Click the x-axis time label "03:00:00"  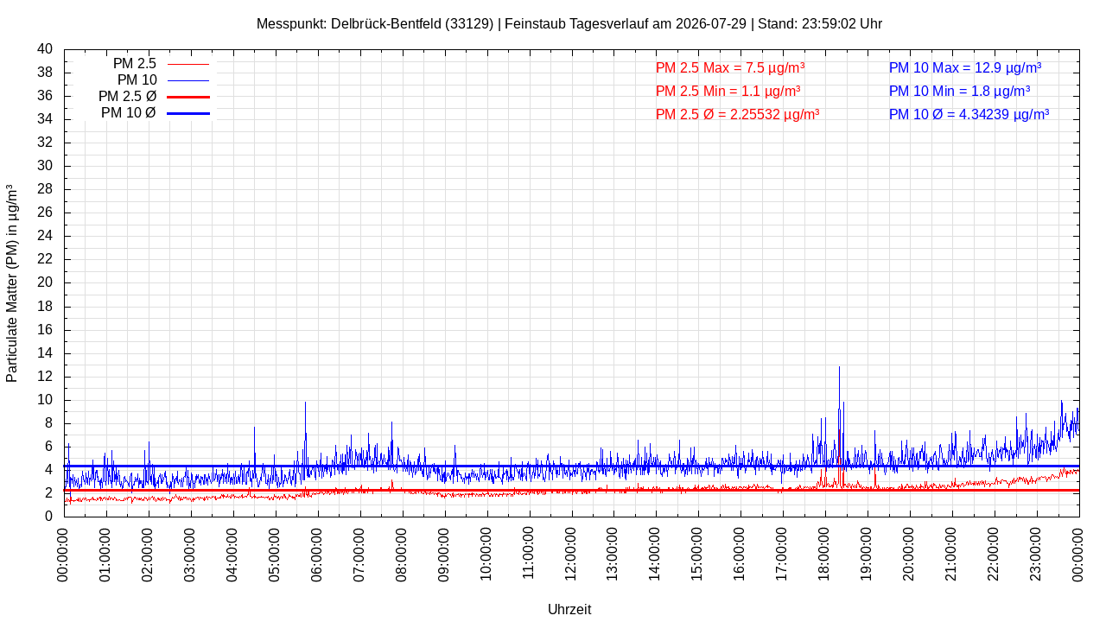191,554
